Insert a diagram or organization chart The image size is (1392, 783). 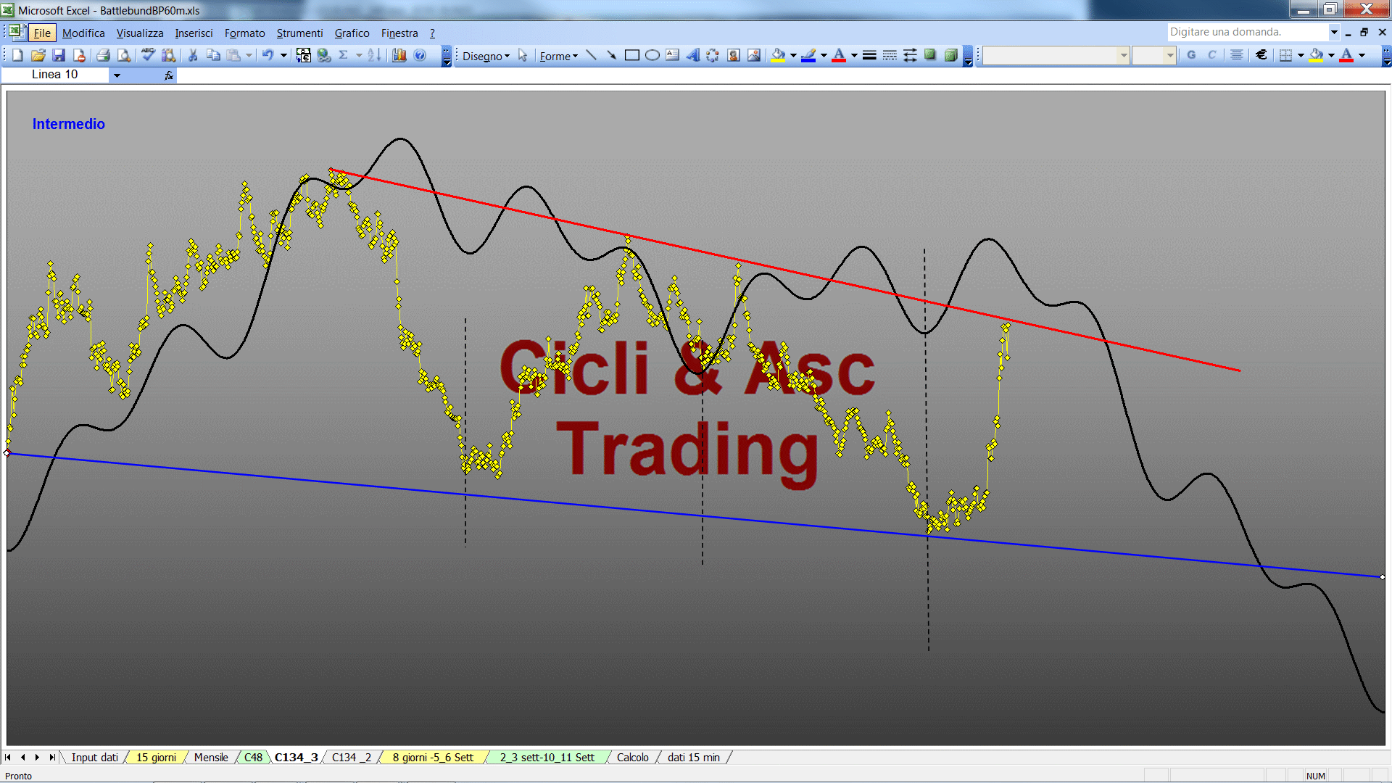713,55
